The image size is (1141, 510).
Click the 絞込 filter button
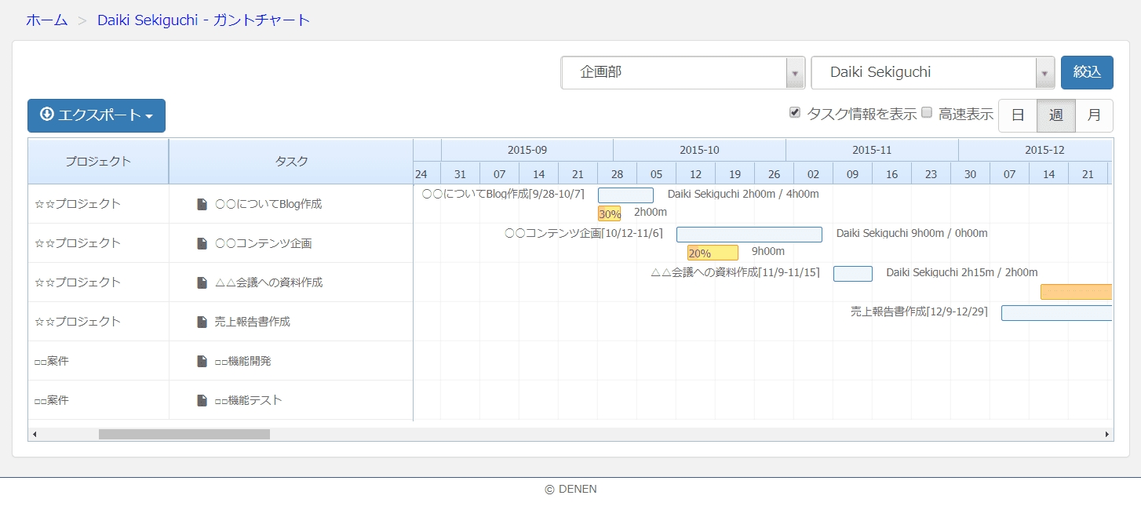pyautogui.click(x=1087, y=72)
